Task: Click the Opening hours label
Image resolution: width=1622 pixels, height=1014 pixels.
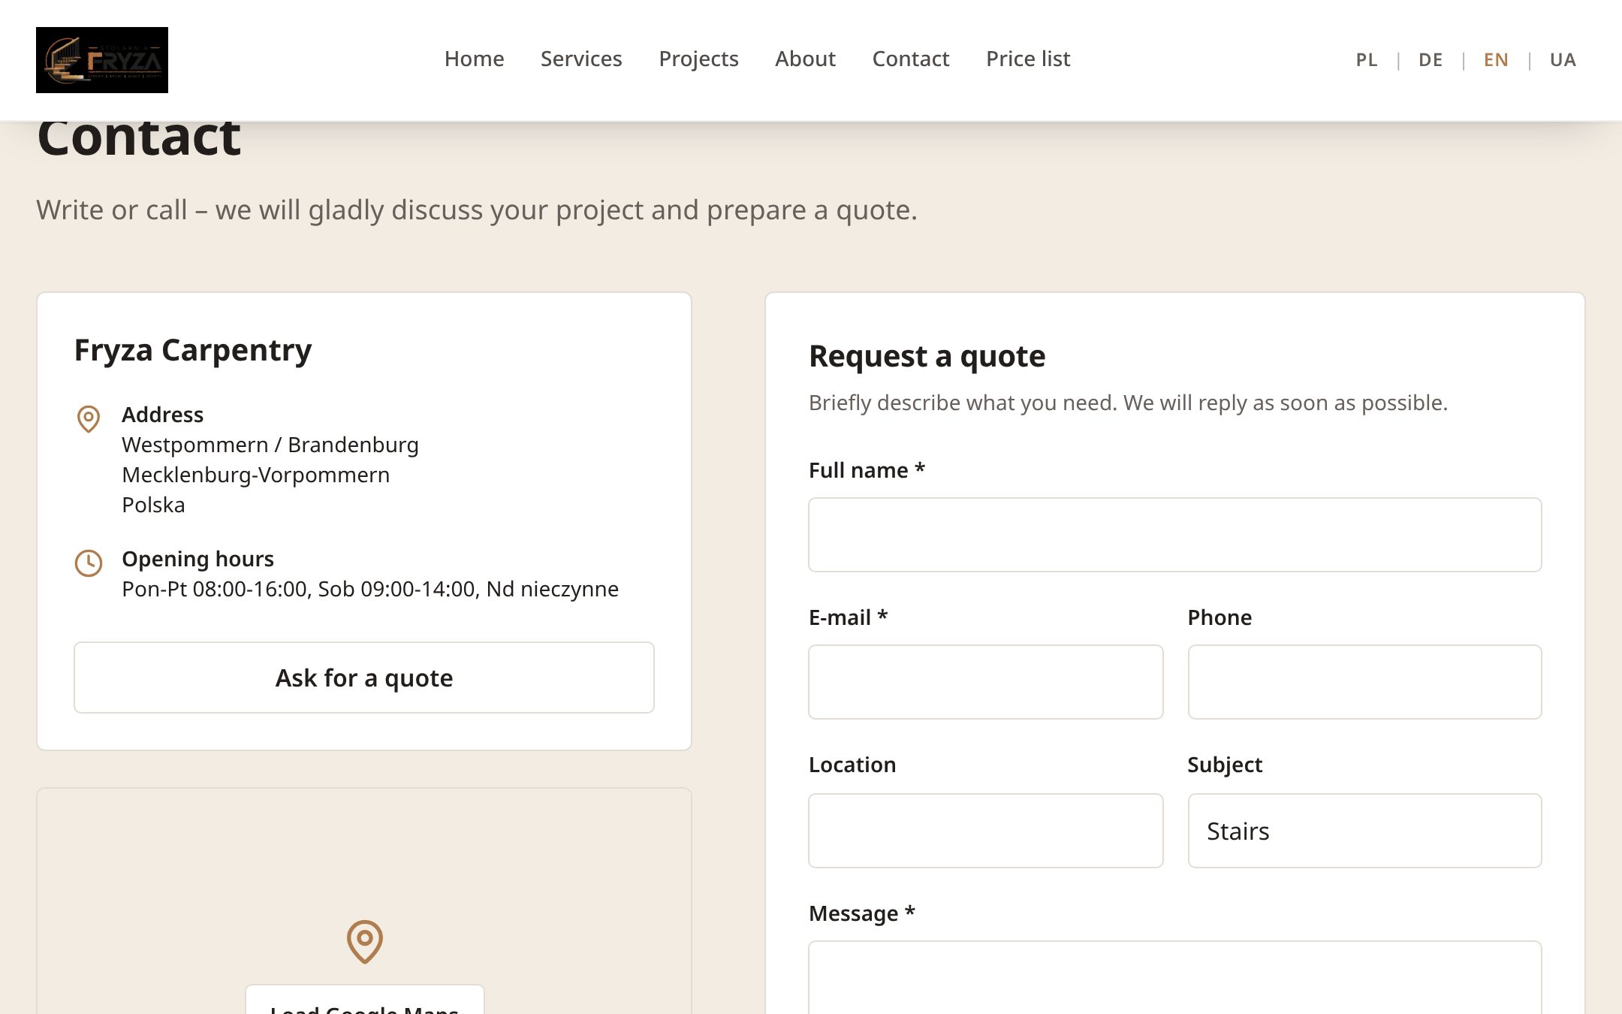Action: coord(197,559)
